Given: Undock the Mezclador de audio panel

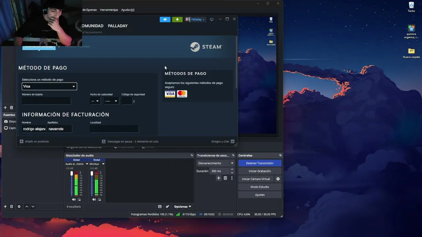Looking at the screenshot, I should [192, 155].
